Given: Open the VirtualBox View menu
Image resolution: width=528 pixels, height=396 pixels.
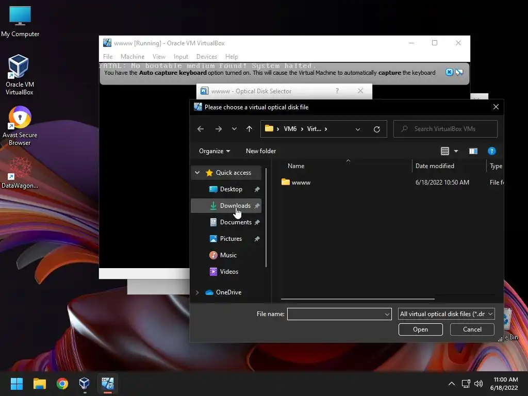Looking at the screenshot, I should click(x=159, y=57).
